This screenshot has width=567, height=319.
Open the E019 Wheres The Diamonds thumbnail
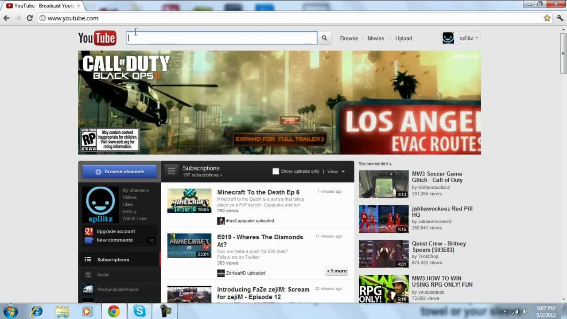(x=189, y=245)
